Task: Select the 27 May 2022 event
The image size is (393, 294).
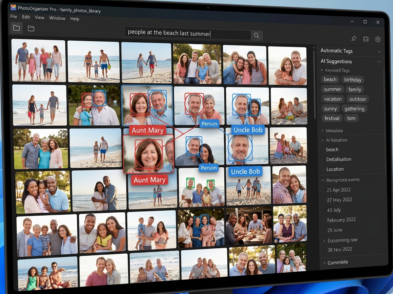Action: (340, 200)
